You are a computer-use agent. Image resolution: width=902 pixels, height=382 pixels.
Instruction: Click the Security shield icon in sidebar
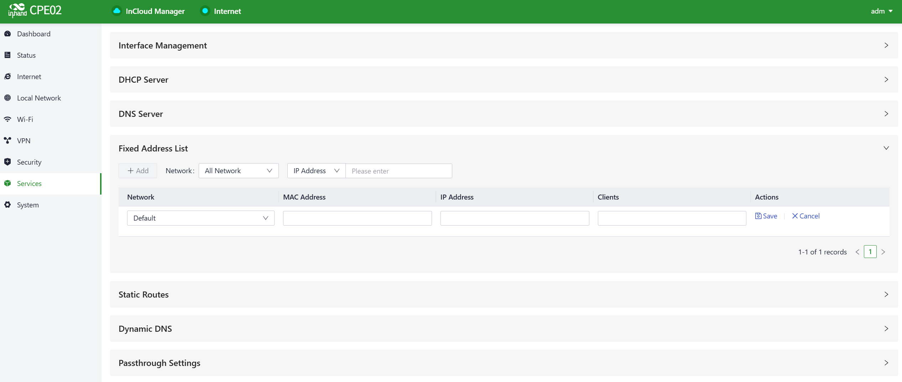7,162
